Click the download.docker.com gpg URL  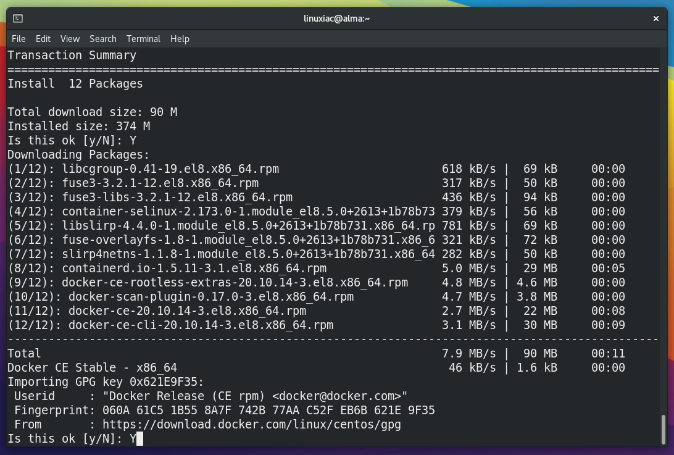(251, 425)
